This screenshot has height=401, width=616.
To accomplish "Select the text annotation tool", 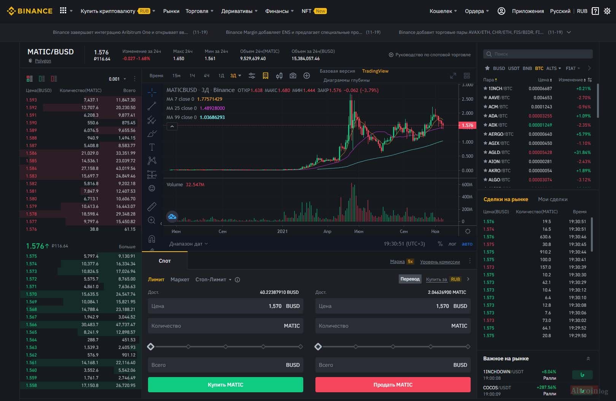I will [x=152, y=147].
